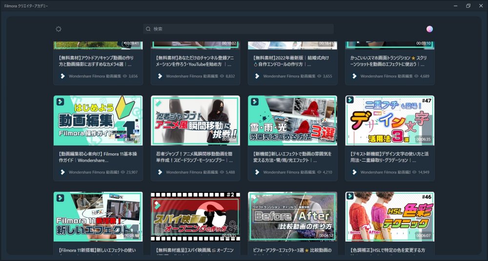This screenshot has height=261, width=488.
Task: Open title 【色調補正】HSLで特定の色を変更する方
Action: pos(388,250)
